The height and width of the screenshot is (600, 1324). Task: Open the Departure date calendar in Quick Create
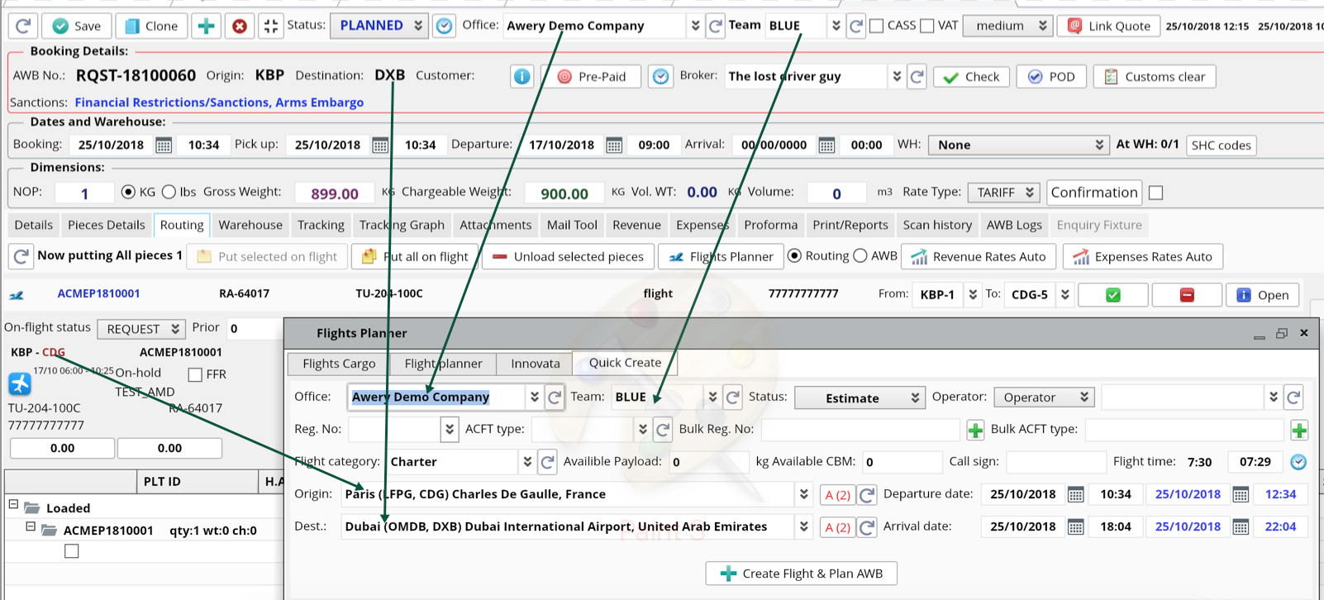(x=1075, y=495)
